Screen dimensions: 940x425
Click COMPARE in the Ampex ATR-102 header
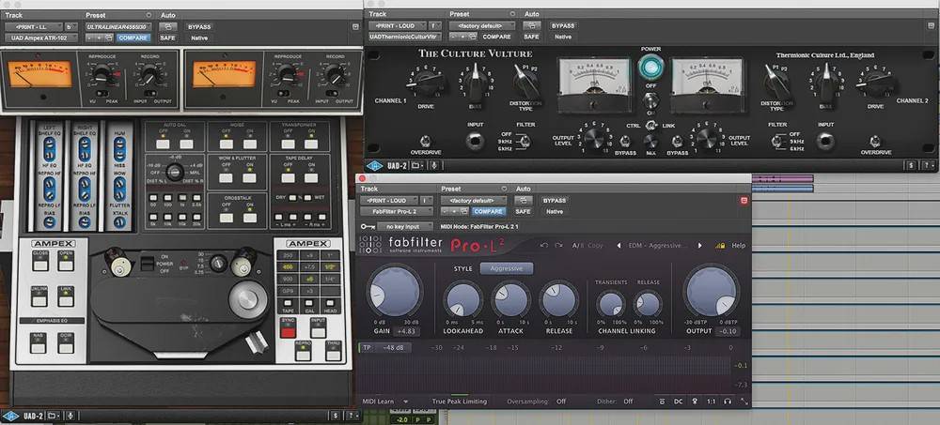click(x=133, y=38)
